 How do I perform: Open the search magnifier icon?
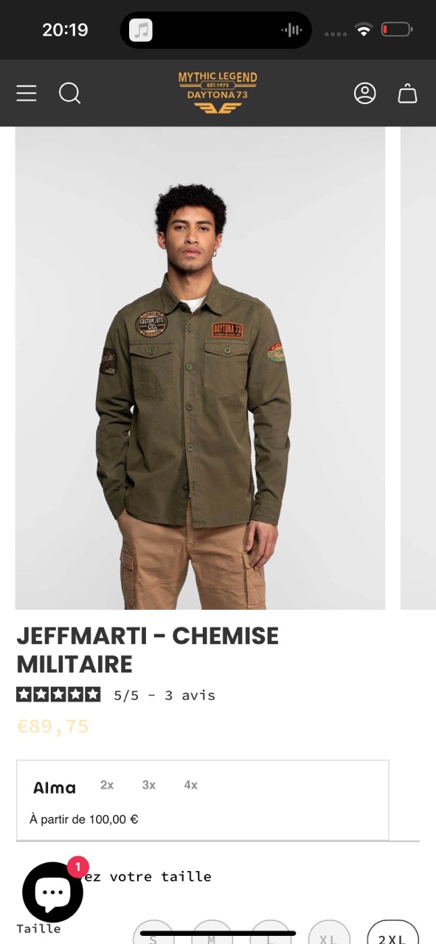pos(69,93)
